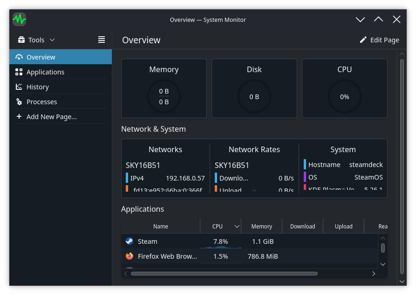Click the right arrow on the horizontal scrollbar

pyautogui.click(x=374, y=274)
